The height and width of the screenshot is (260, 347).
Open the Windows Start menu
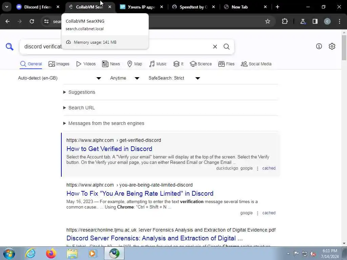point(9,253)
